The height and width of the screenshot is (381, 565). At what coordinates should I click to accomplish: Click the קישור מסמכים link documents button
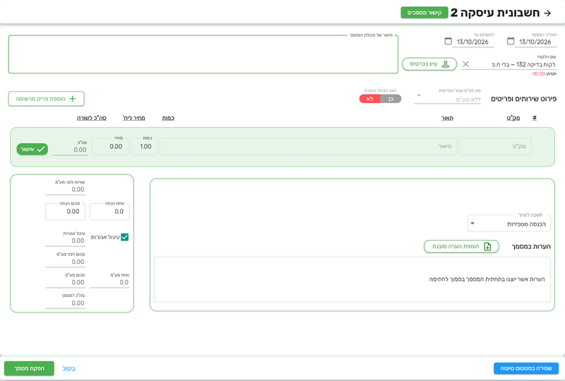[x=424, y=13]
